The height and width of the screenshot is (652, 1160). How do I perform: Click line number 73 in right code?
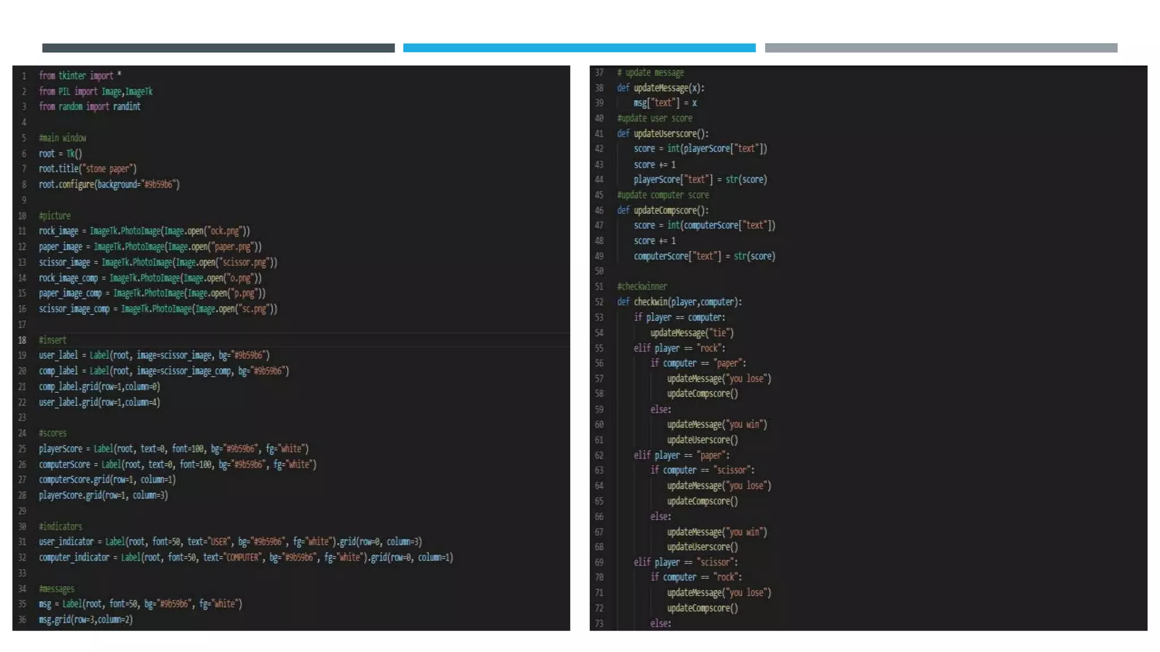[x=599, y=623]
